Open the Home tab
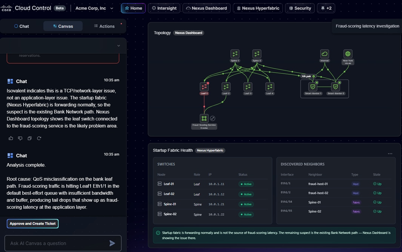 [133, 8]
